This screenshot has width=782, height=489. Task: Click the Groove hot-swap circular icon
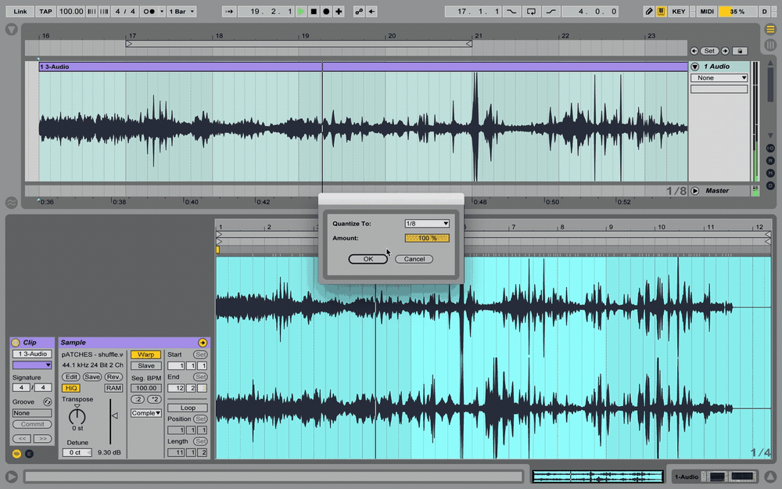coord(48,402)
